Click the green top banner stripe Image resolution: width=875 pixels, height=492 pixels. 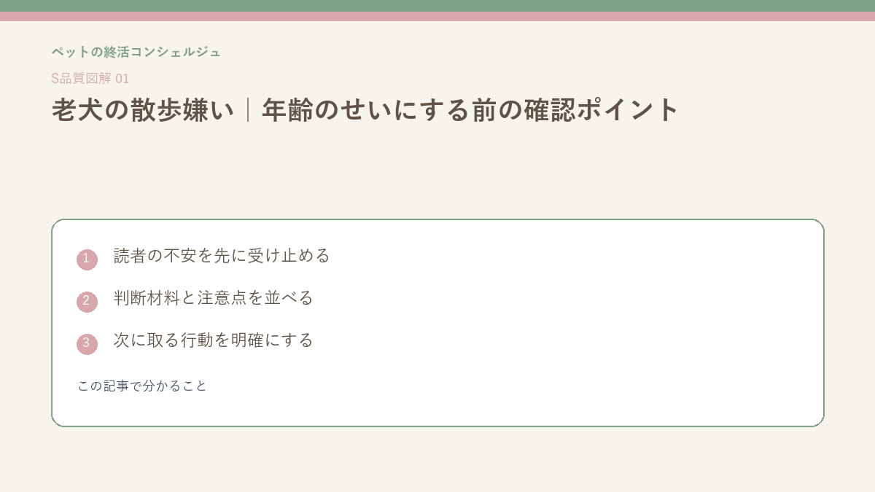(x=437, y=6)
